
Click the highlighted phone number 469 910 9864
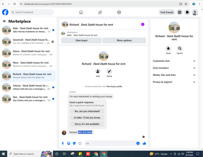(x=85, y=132)
